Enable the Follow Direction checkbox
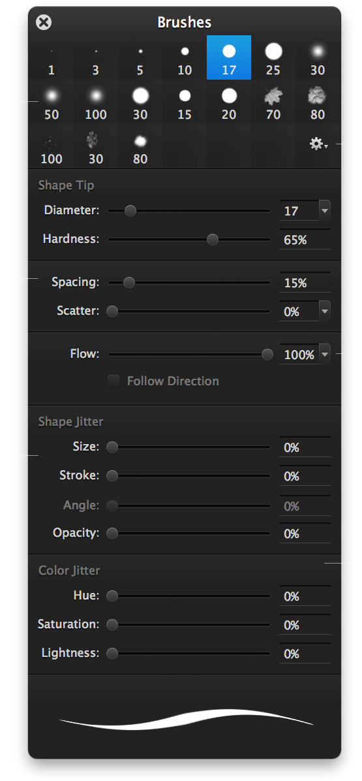Image resolution: width=362 pixels, height=781 pixels. (114, 381)
